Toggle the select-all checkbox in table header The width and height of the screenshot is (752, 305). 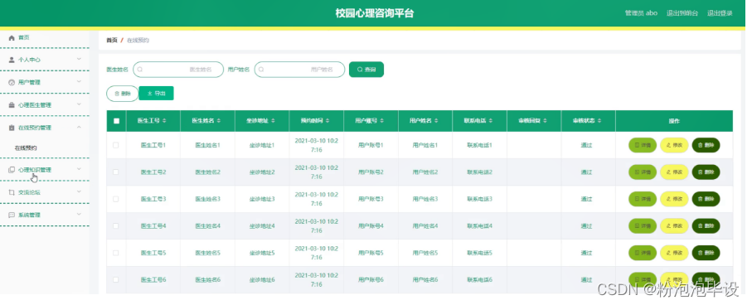[x=116, y=121]
